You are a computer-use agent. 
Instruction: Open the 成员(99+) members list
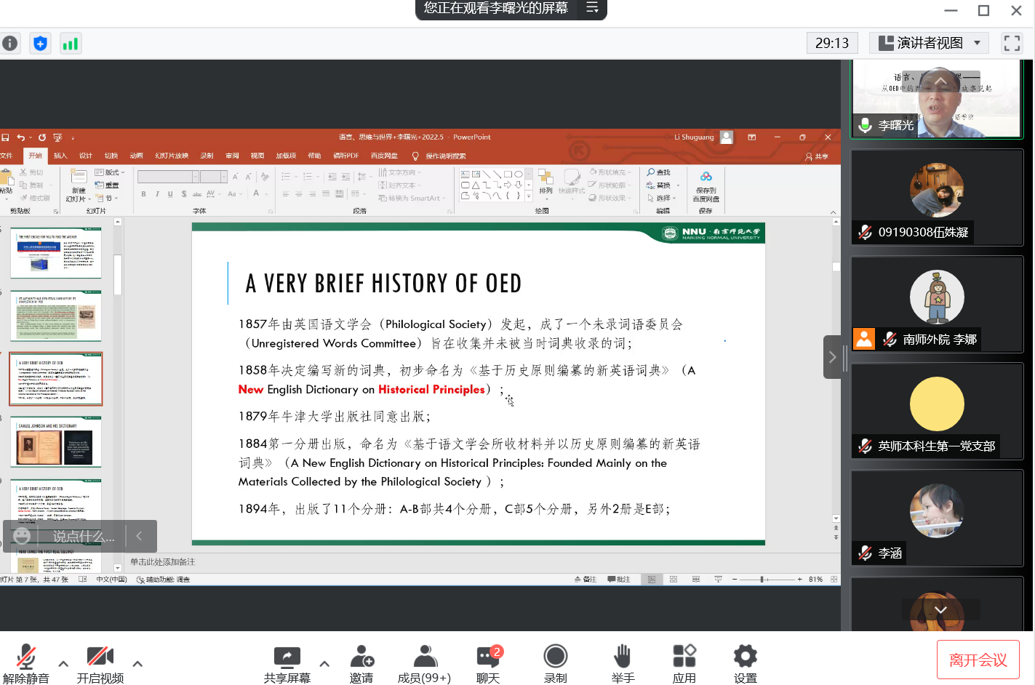(x=425, y=657)
